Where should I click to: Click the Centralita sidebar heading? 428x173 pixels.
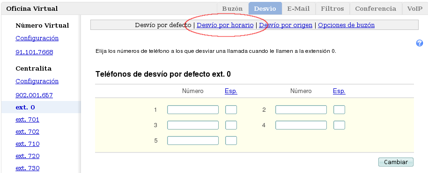click(34, 68)
